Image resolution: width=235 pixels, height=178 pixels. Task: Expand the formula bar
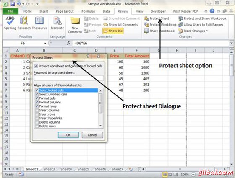[x=231, y=43]
